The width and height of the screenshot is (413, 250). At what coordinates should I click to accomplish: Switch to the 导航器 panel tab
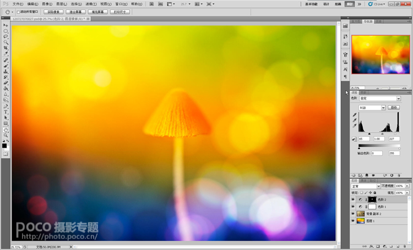[368, 21]
